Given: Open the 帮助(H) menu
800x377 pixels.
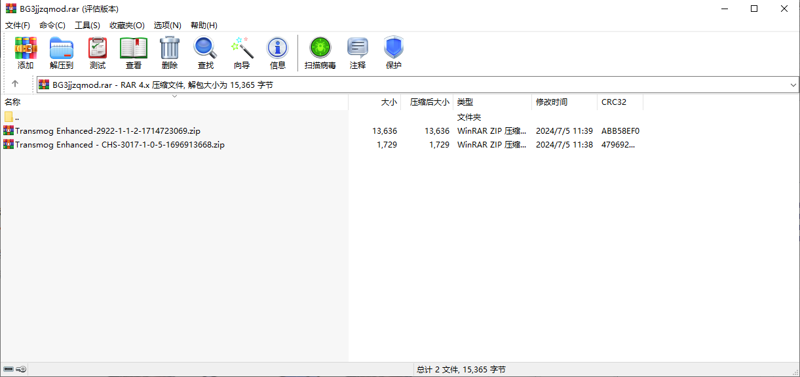Looking at the screenshot, I should [x=204, y=26].
